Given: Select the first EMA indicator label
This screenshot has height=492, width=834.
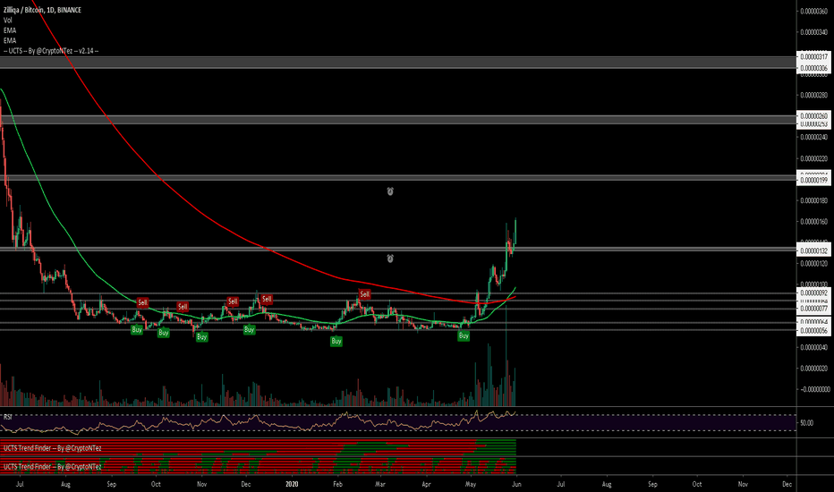Looking at the screenshot, I should pyautogui.click(x=10, y=30).
